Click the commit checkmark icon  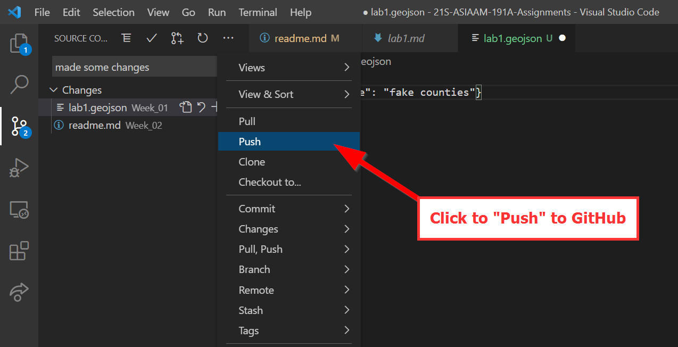click(152, 38)
